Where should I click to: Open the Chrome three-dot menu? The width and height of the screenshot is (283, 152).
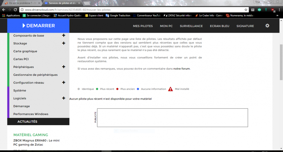tap(279, 10)
